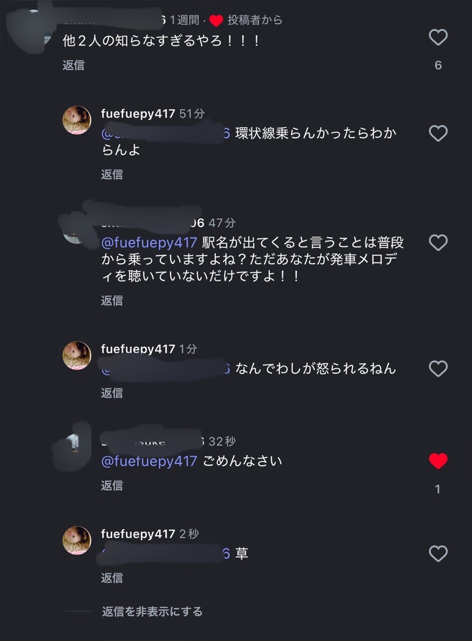The height and width of the screenshot is (641, 472).
Task: Reply to the top comment 他２人の知らなすぎるやろ
Action: 74,65
